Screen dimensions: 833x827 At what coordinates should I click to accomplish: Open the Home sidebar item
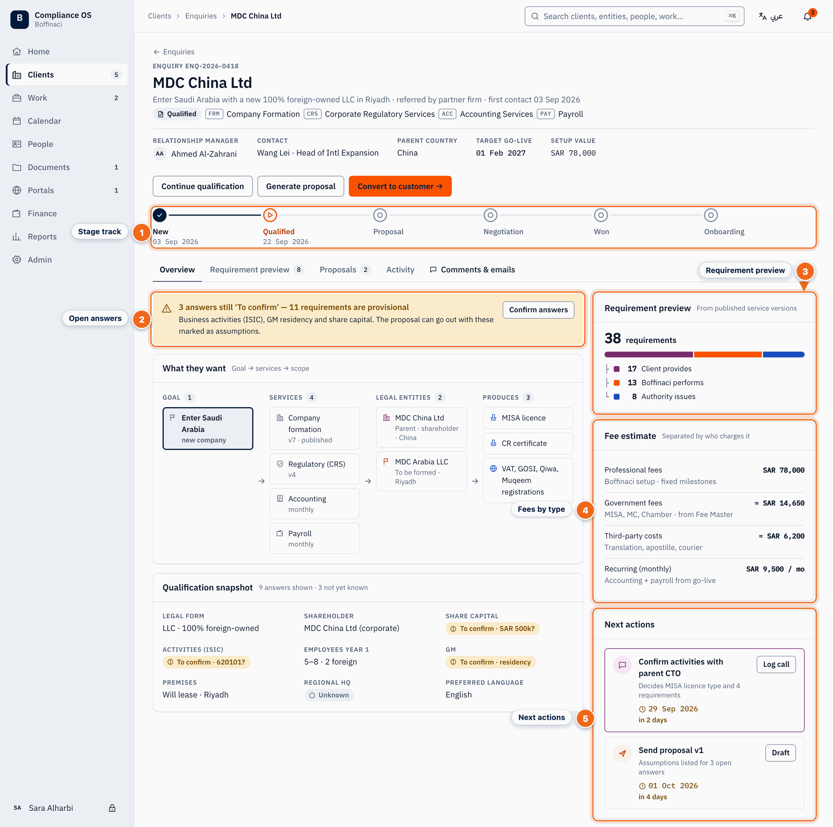67,51
